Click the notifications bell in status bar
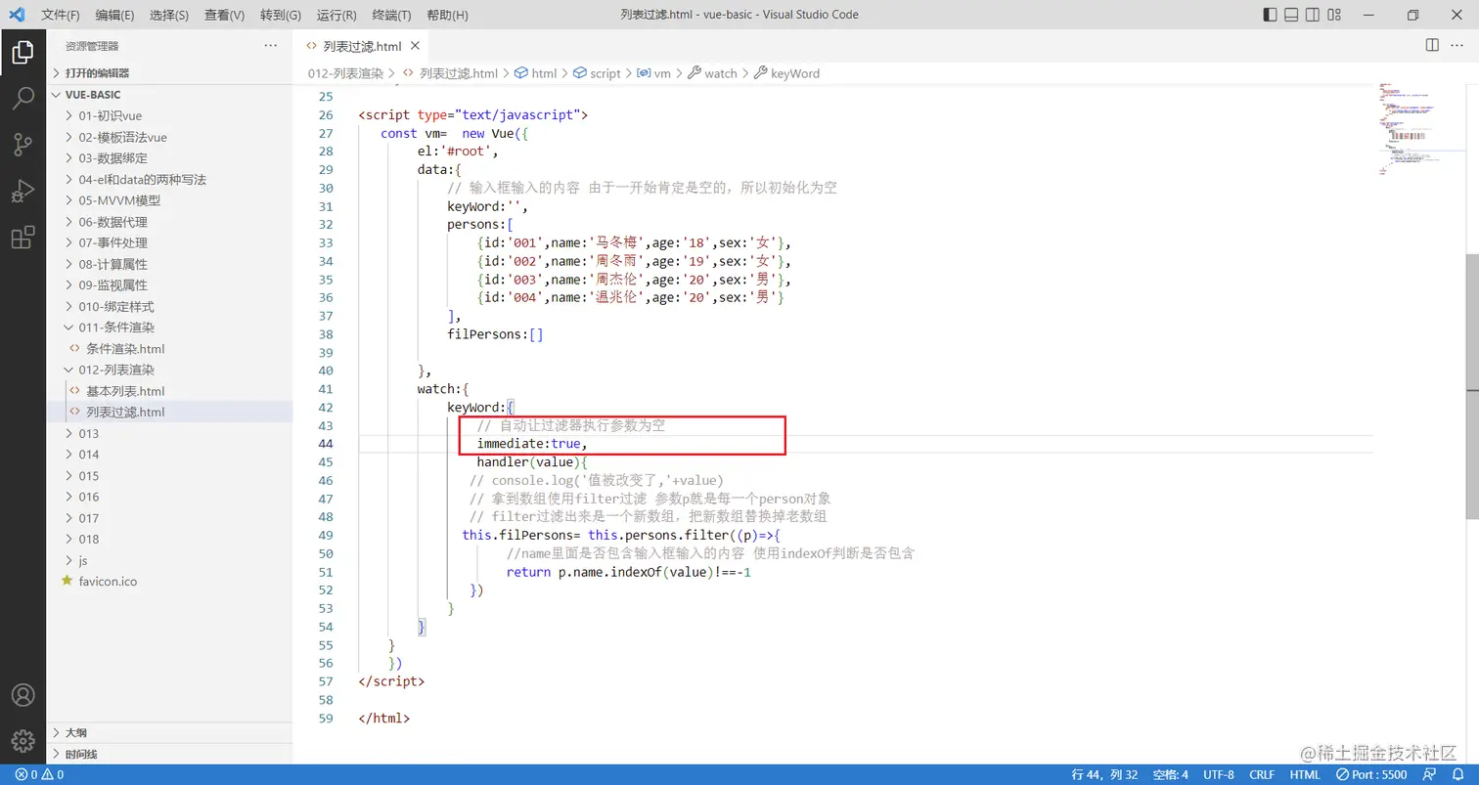Image resolution: width=1479 pixels, height=785 pixels. 1458,774
